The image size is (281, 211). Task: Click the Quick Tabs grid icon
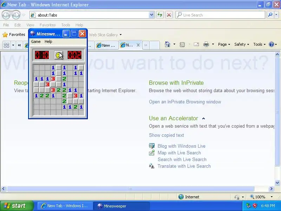(7, 45)
